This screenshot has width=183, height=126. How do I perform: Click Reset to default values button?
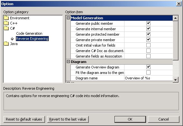point(24,119)
